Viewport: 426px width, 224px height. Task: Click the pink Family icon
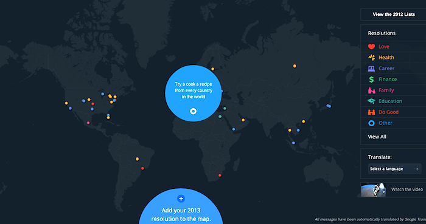click(371, 90)
